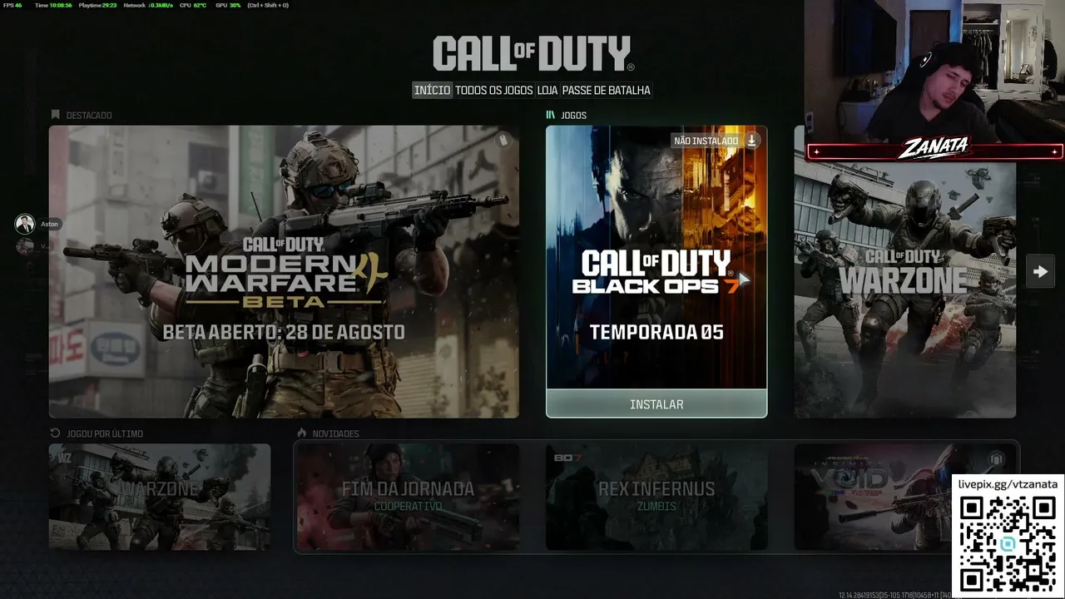Click the 'TEMPORADA 05' text
This screenshot has width=1065, height=599.
pos(656,332)
